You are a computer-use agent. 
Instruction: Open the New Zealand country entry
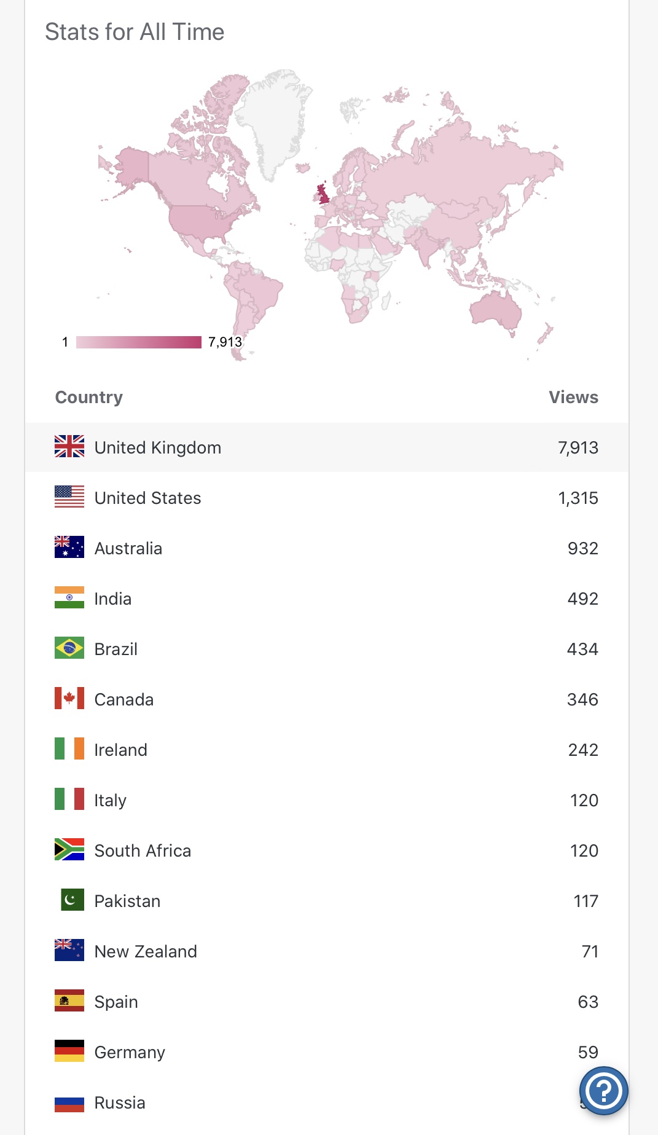point(146,951)
